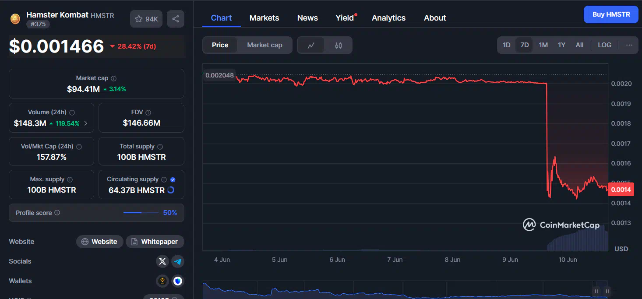Click the 157.87% Vol/Mkt Cap value

coord(51,157)
